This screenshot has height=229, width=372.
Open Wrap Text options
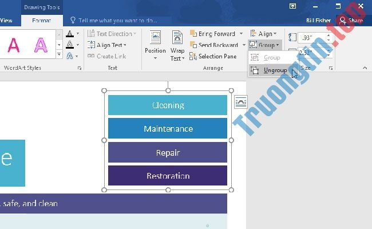tap(177, 46)
